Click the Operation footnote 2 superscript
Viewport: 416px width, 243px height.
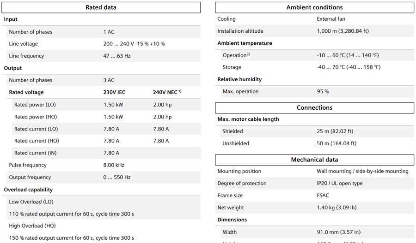248,54
